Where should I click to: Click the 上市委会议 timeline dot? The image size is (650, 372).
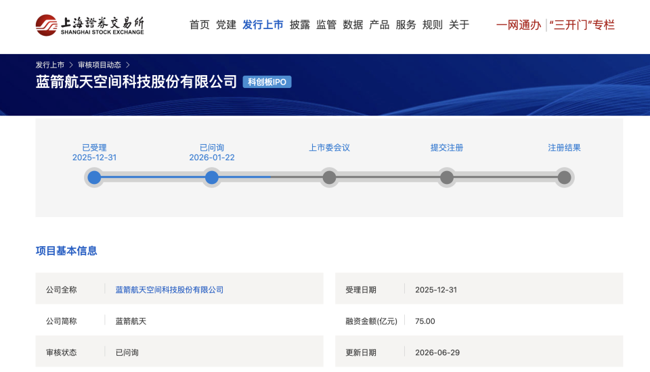coord(329,178)
